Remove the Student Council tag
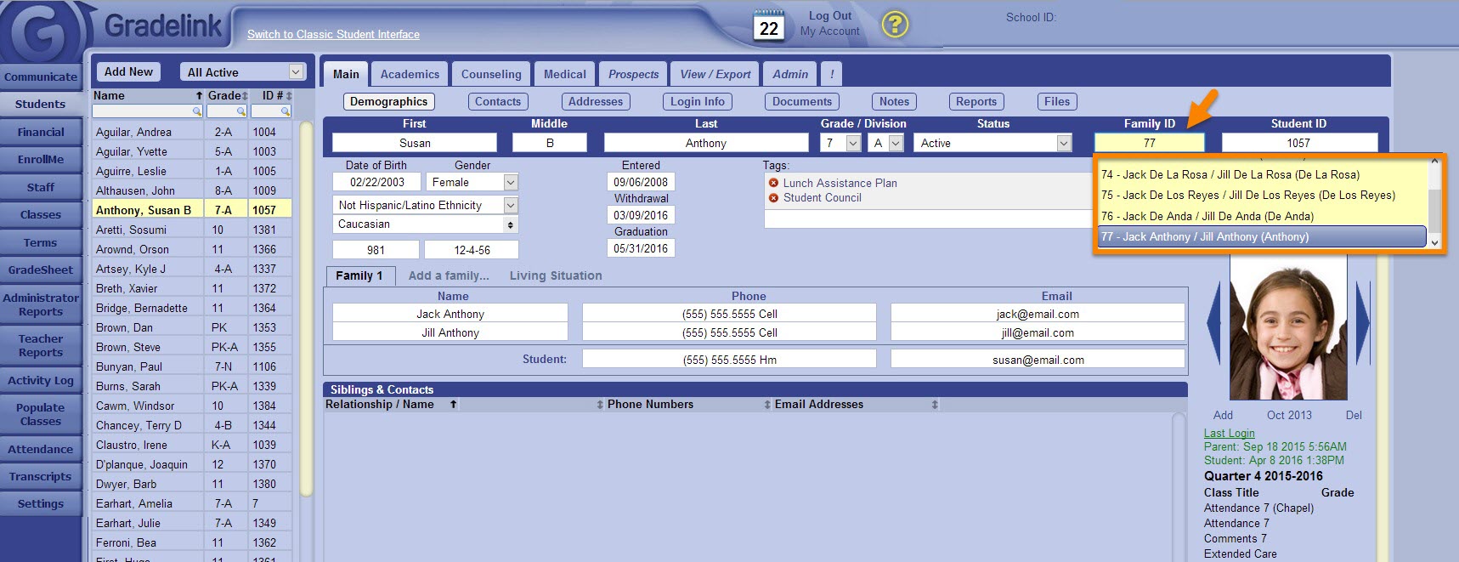 pos(773,198)
